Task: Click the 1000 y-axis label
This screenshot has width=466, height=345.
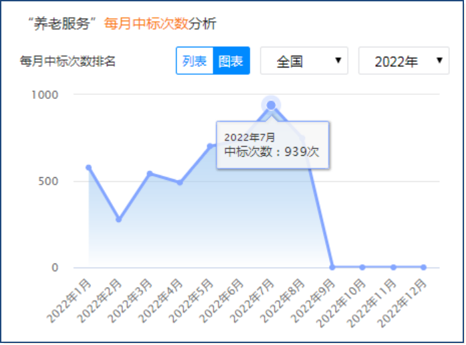Action: (45, 95)
